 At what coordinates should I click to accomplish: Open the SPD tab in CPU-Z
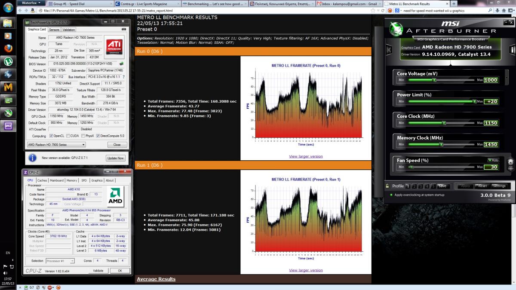click(x=84, y=180)
